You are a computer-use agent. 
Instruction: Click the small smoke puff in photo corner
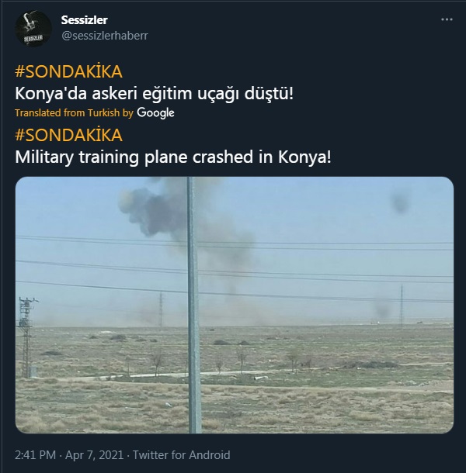[400, 201]
